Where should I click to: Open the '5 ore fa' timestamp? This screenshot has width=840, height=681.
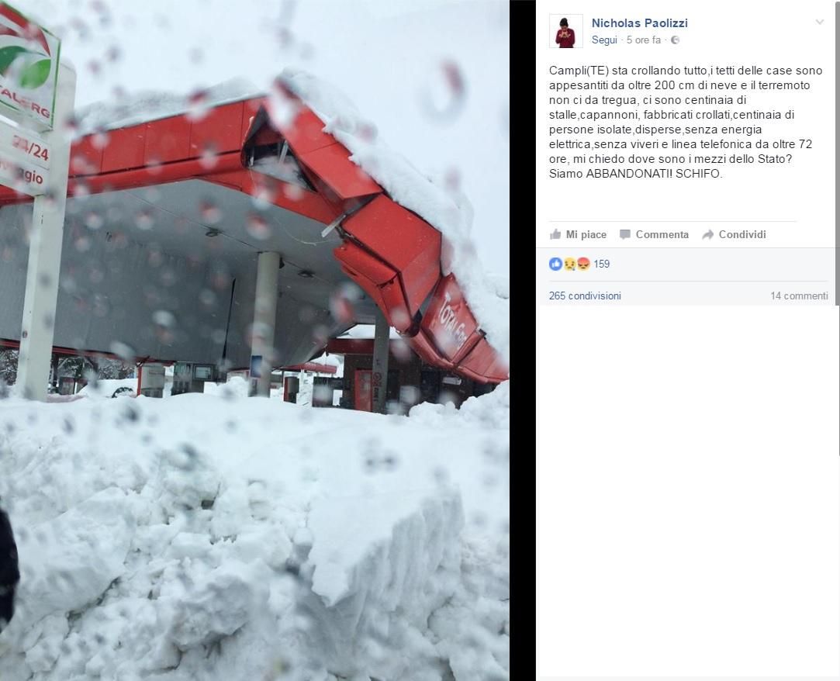[644, 40]
